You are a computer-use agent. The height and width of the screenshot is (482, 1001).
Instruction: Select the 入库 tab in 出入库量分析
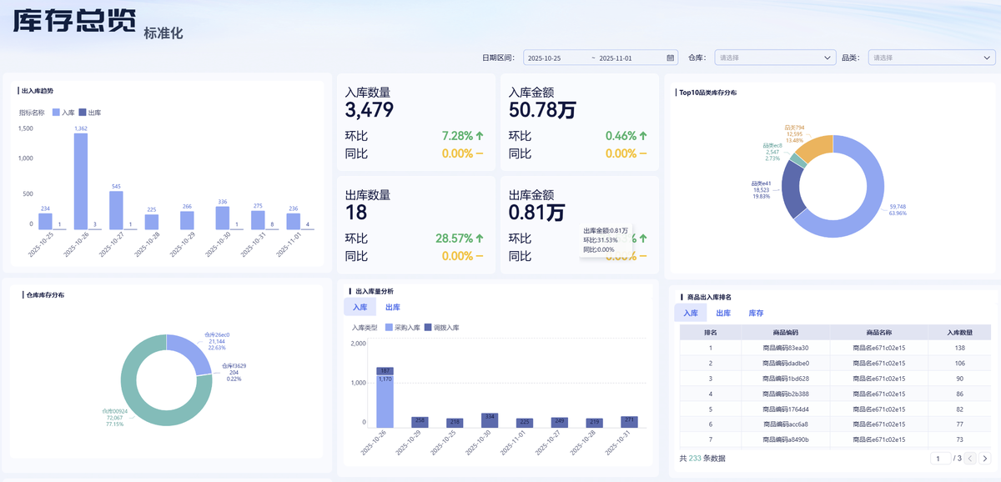[x=360, y=308]
